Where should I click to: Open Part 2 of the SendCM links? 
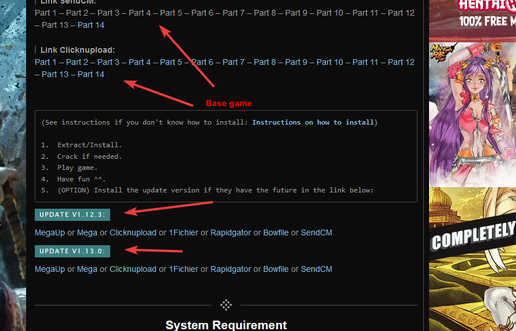click(77, 13)
